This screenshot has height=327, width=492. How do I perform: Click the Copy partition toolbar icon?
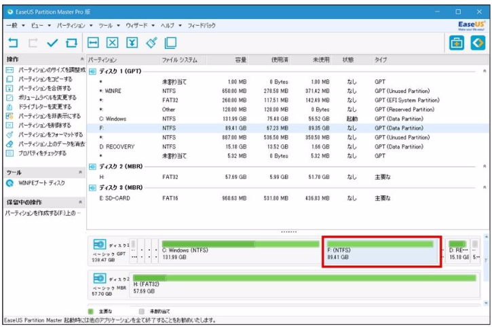(x=170, y=43)
